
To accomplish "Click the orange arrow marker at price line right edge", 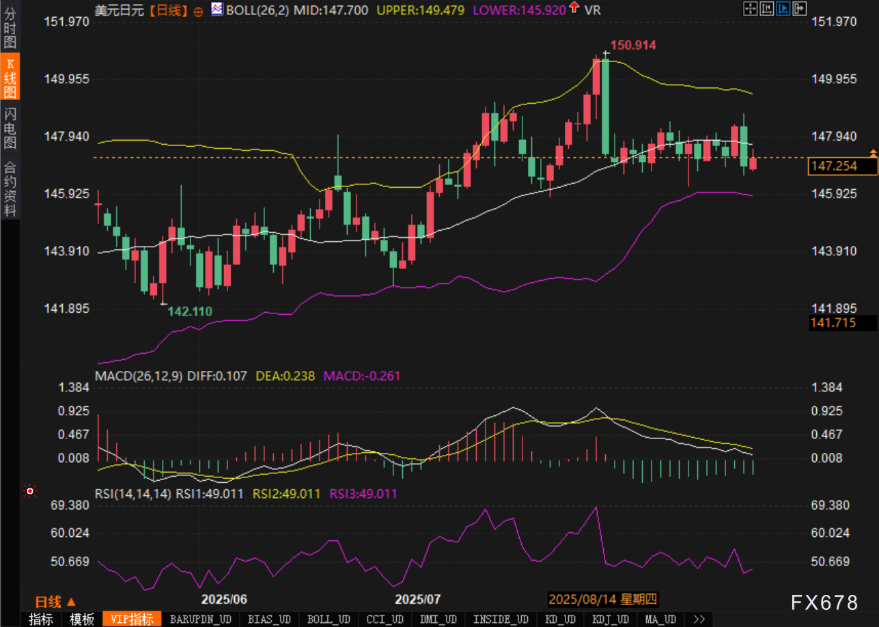I will click(872, 151).
